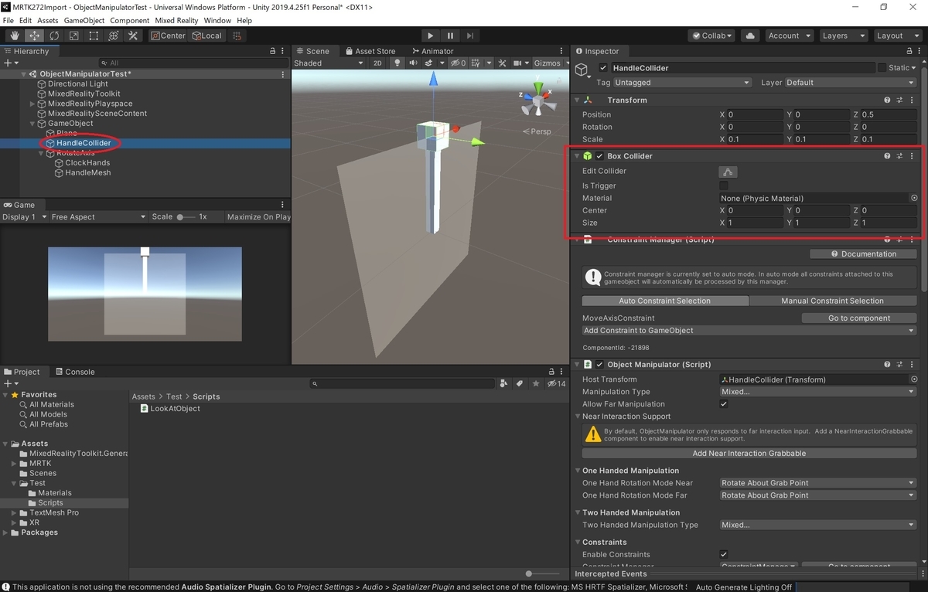Open Two Handed Manipulation Type dropdown
The image size is (928, 592).
[818, 525]
